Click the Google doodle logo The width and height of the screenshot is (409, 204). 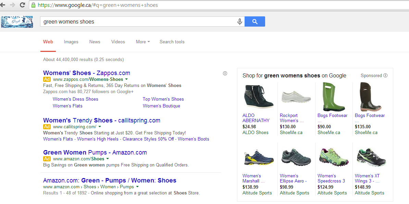(x=17, y=22)
